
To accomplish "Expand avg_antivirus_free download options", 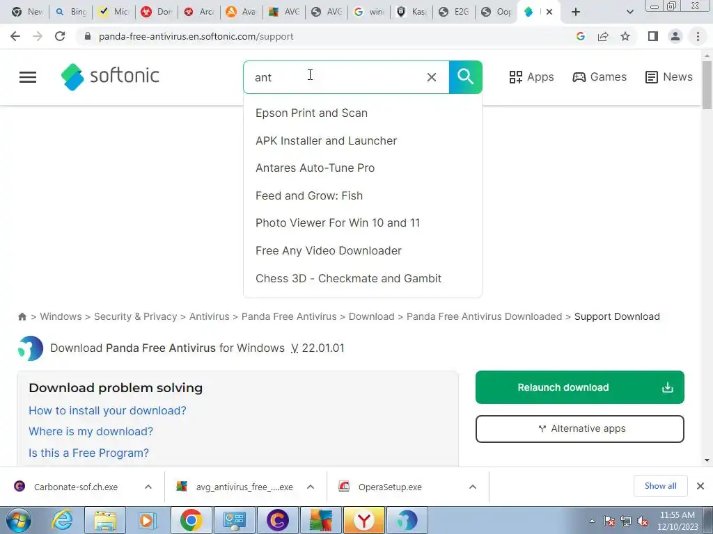I will [x=311, y=487].
